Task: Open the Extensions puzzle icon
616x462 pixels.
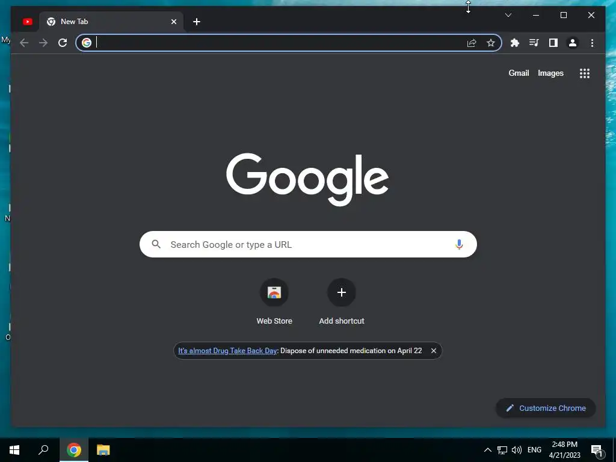Action: pos(515,43)
